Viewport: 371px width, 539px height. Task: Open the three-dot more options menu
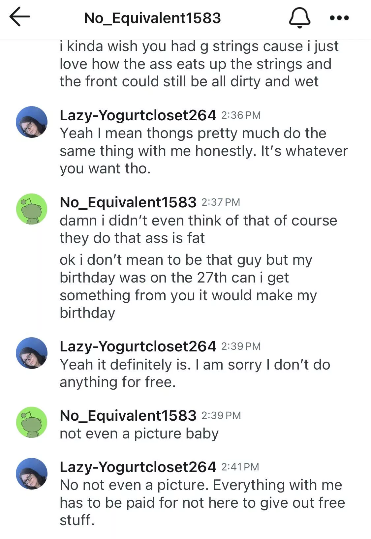(x=339, y=18)
